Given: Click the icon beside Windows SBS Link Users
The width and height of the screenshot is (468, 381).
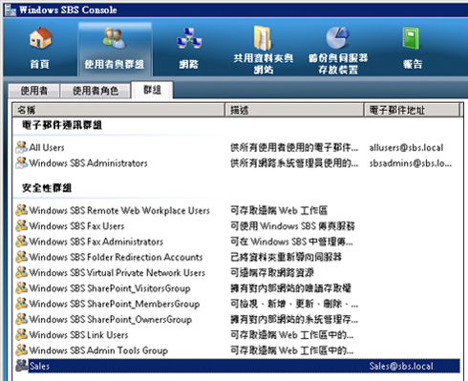Looking at the screenshot, I should coord(22,335).
